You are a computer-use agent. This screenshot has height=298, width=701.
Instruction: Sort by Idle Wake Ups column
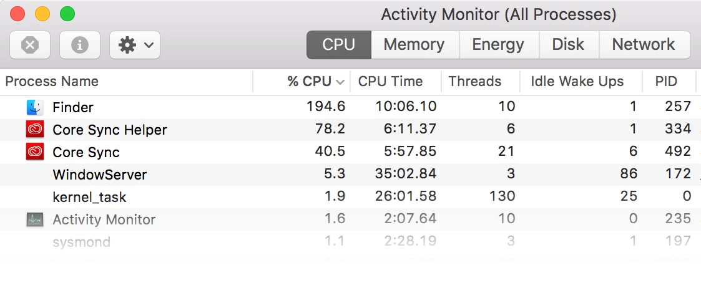pyautogui.click(x=577, y=82)
